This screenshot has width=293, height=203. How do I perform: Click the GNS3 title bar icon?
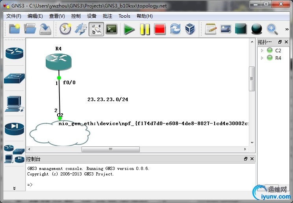6,6
